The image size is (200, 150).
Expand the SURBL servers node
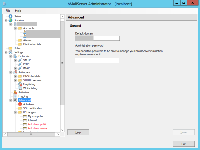pos(15,80)
